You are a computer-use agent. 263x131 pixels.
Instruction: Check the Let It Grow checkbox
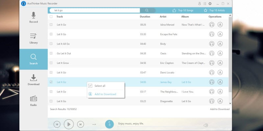coord(51,63)
